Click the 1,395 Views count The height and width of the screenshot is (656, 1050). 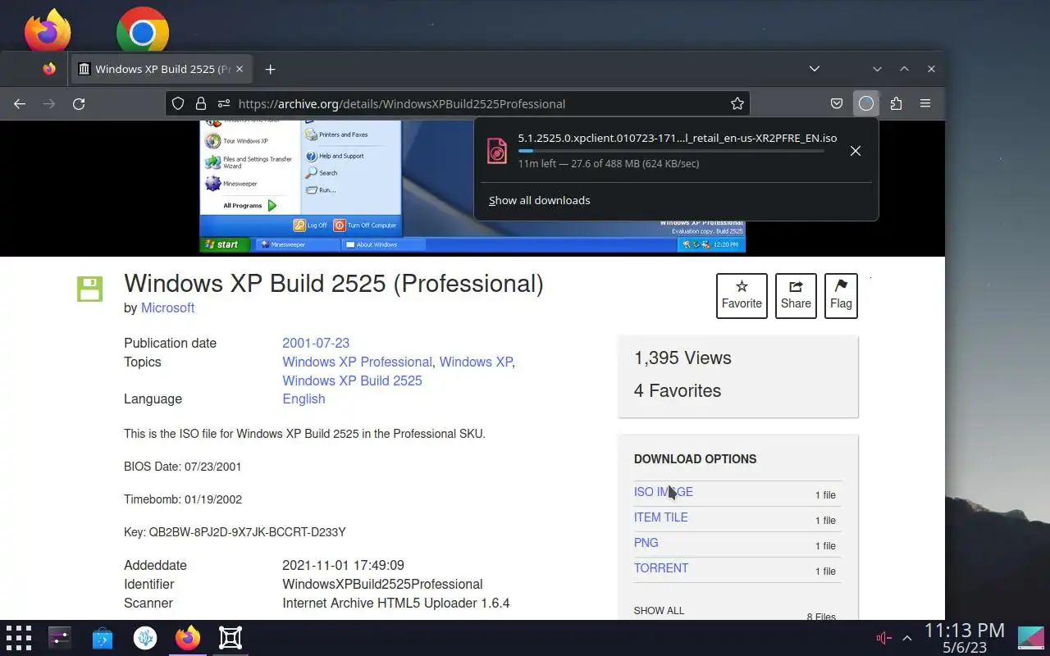coord(682,358)
